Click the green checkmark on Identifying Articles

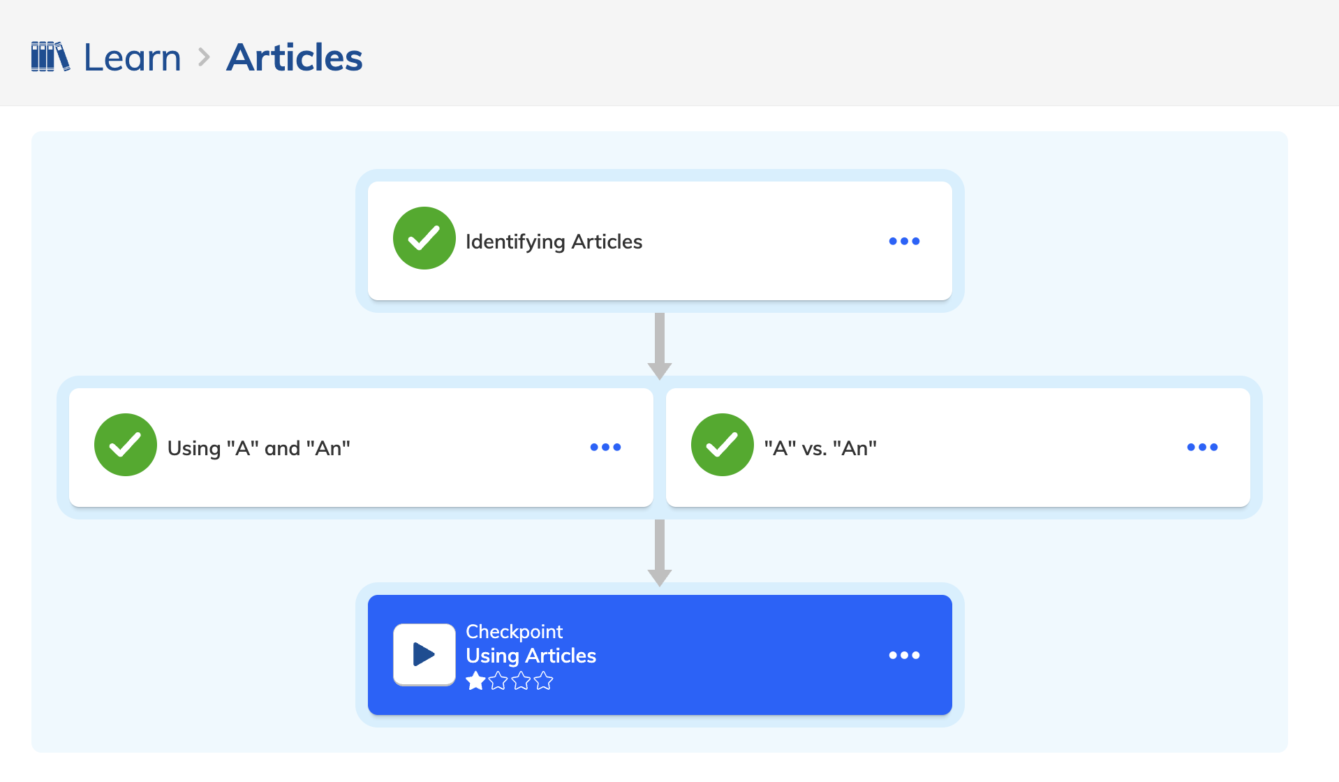424,238
